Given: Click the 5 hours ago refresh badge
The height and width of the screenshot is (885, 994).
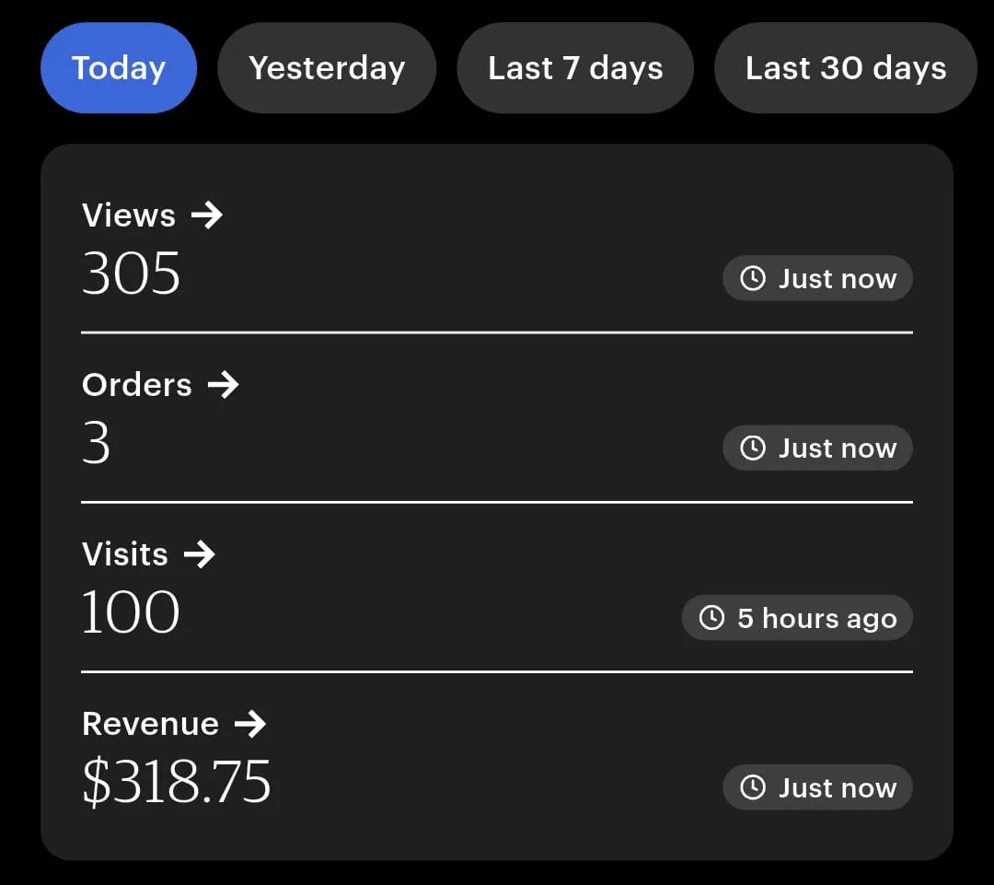Looking at the screenshot, I should point(797,618).
